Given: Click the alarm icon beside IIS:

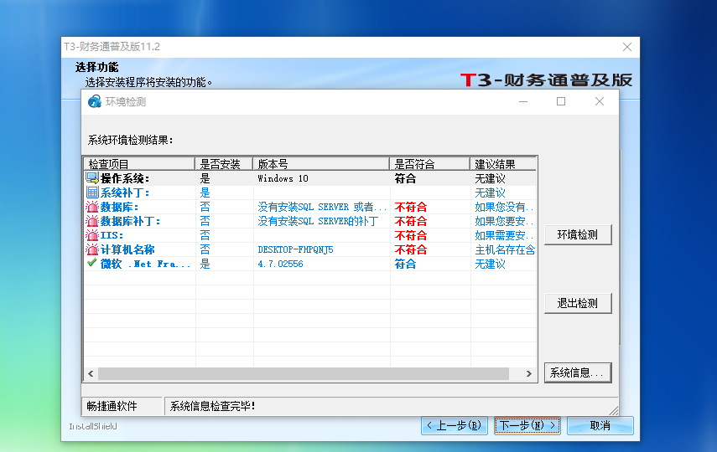Looking at the screenshot, I should [x=92, y=235].
